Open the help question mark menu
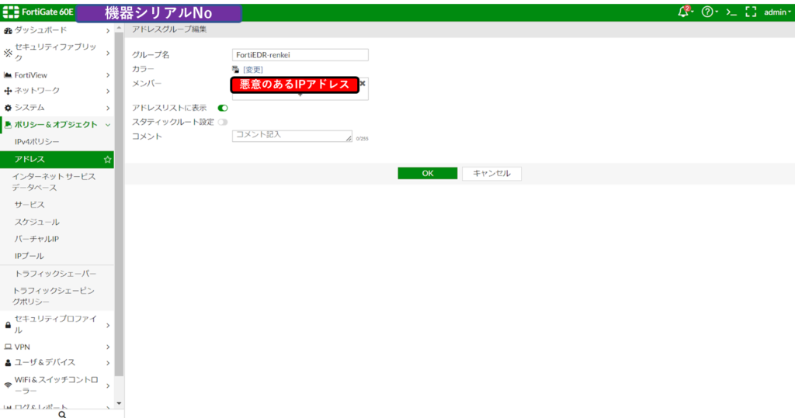795x418 pixels. [707, 12]
